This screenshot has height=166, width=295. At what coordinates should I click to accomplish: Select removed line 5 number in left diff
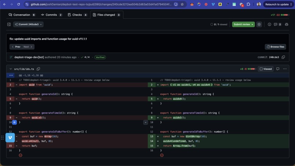(x=10, y=99)
